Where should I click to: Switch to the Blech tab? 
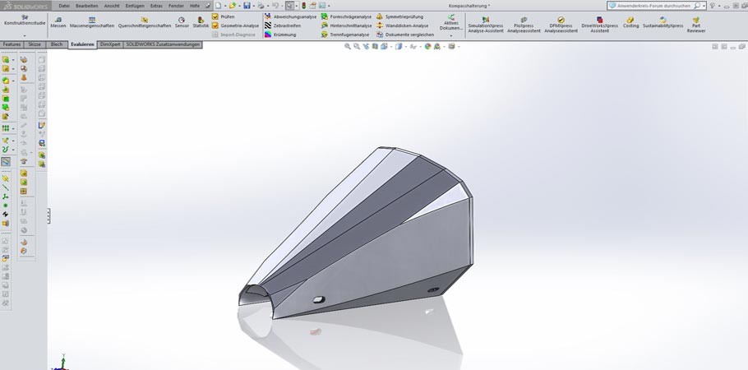pyautogui.click(x=57, y=44)
